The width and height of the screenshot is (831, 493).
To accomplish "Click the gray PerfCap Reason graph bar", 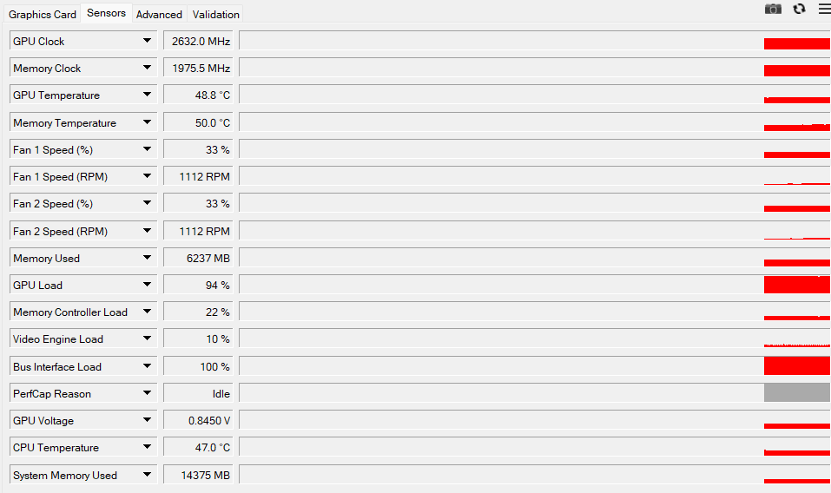I will coord(796,393).
